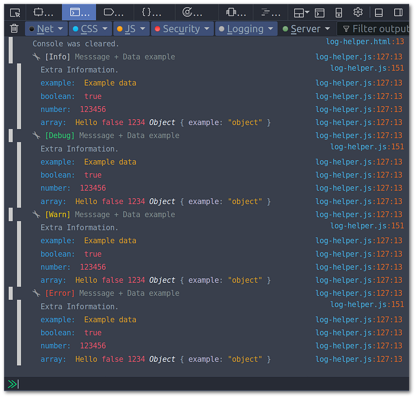
Task: Clear the console with trash icon
Action: 14,29
